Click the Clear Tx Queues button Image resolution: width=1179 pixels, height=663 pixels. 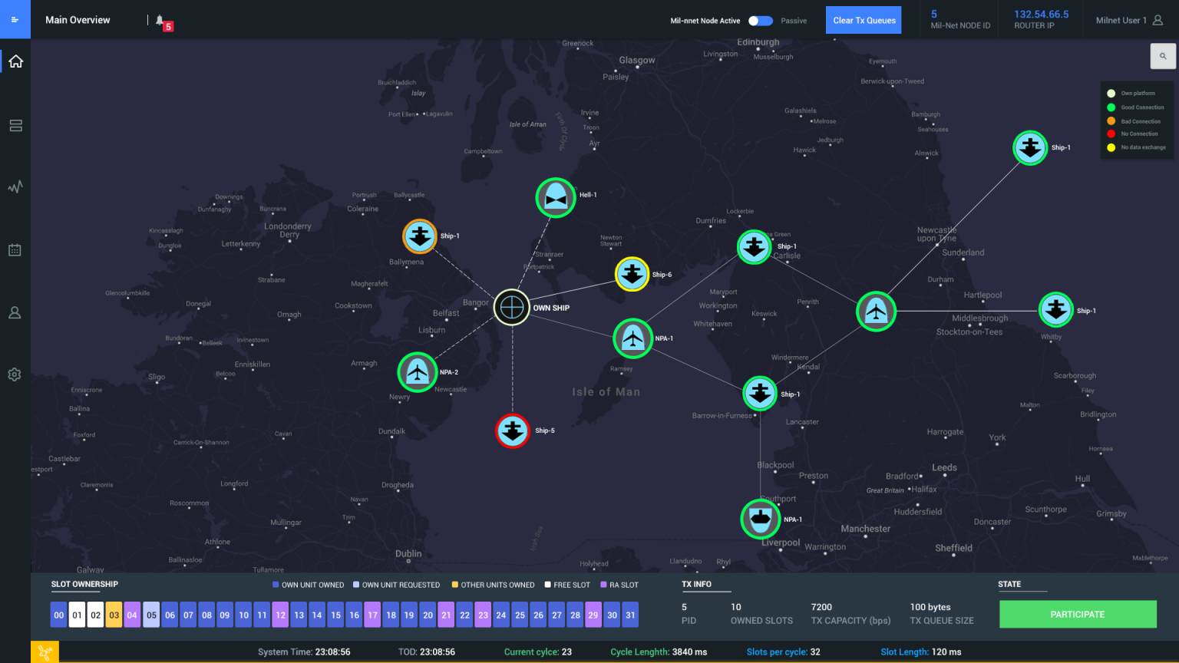pyautogui.click(x=864, y=21)
